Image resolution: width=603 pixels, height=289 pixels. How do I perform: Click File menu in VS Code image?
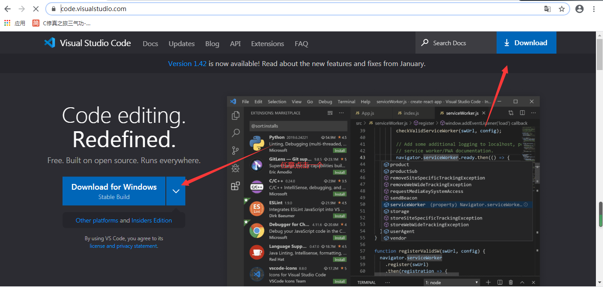pyautogui.click(x=245, y=102)
